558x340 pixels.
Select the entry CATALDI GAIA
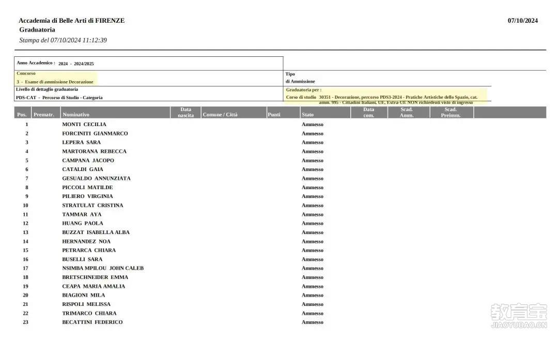click(82, 169)
